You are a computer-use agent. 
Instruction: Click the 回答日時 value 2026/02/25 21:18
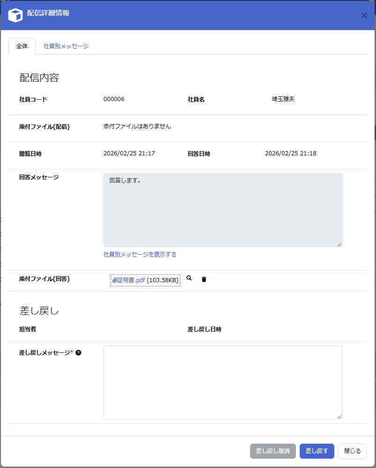coord(290,154)
